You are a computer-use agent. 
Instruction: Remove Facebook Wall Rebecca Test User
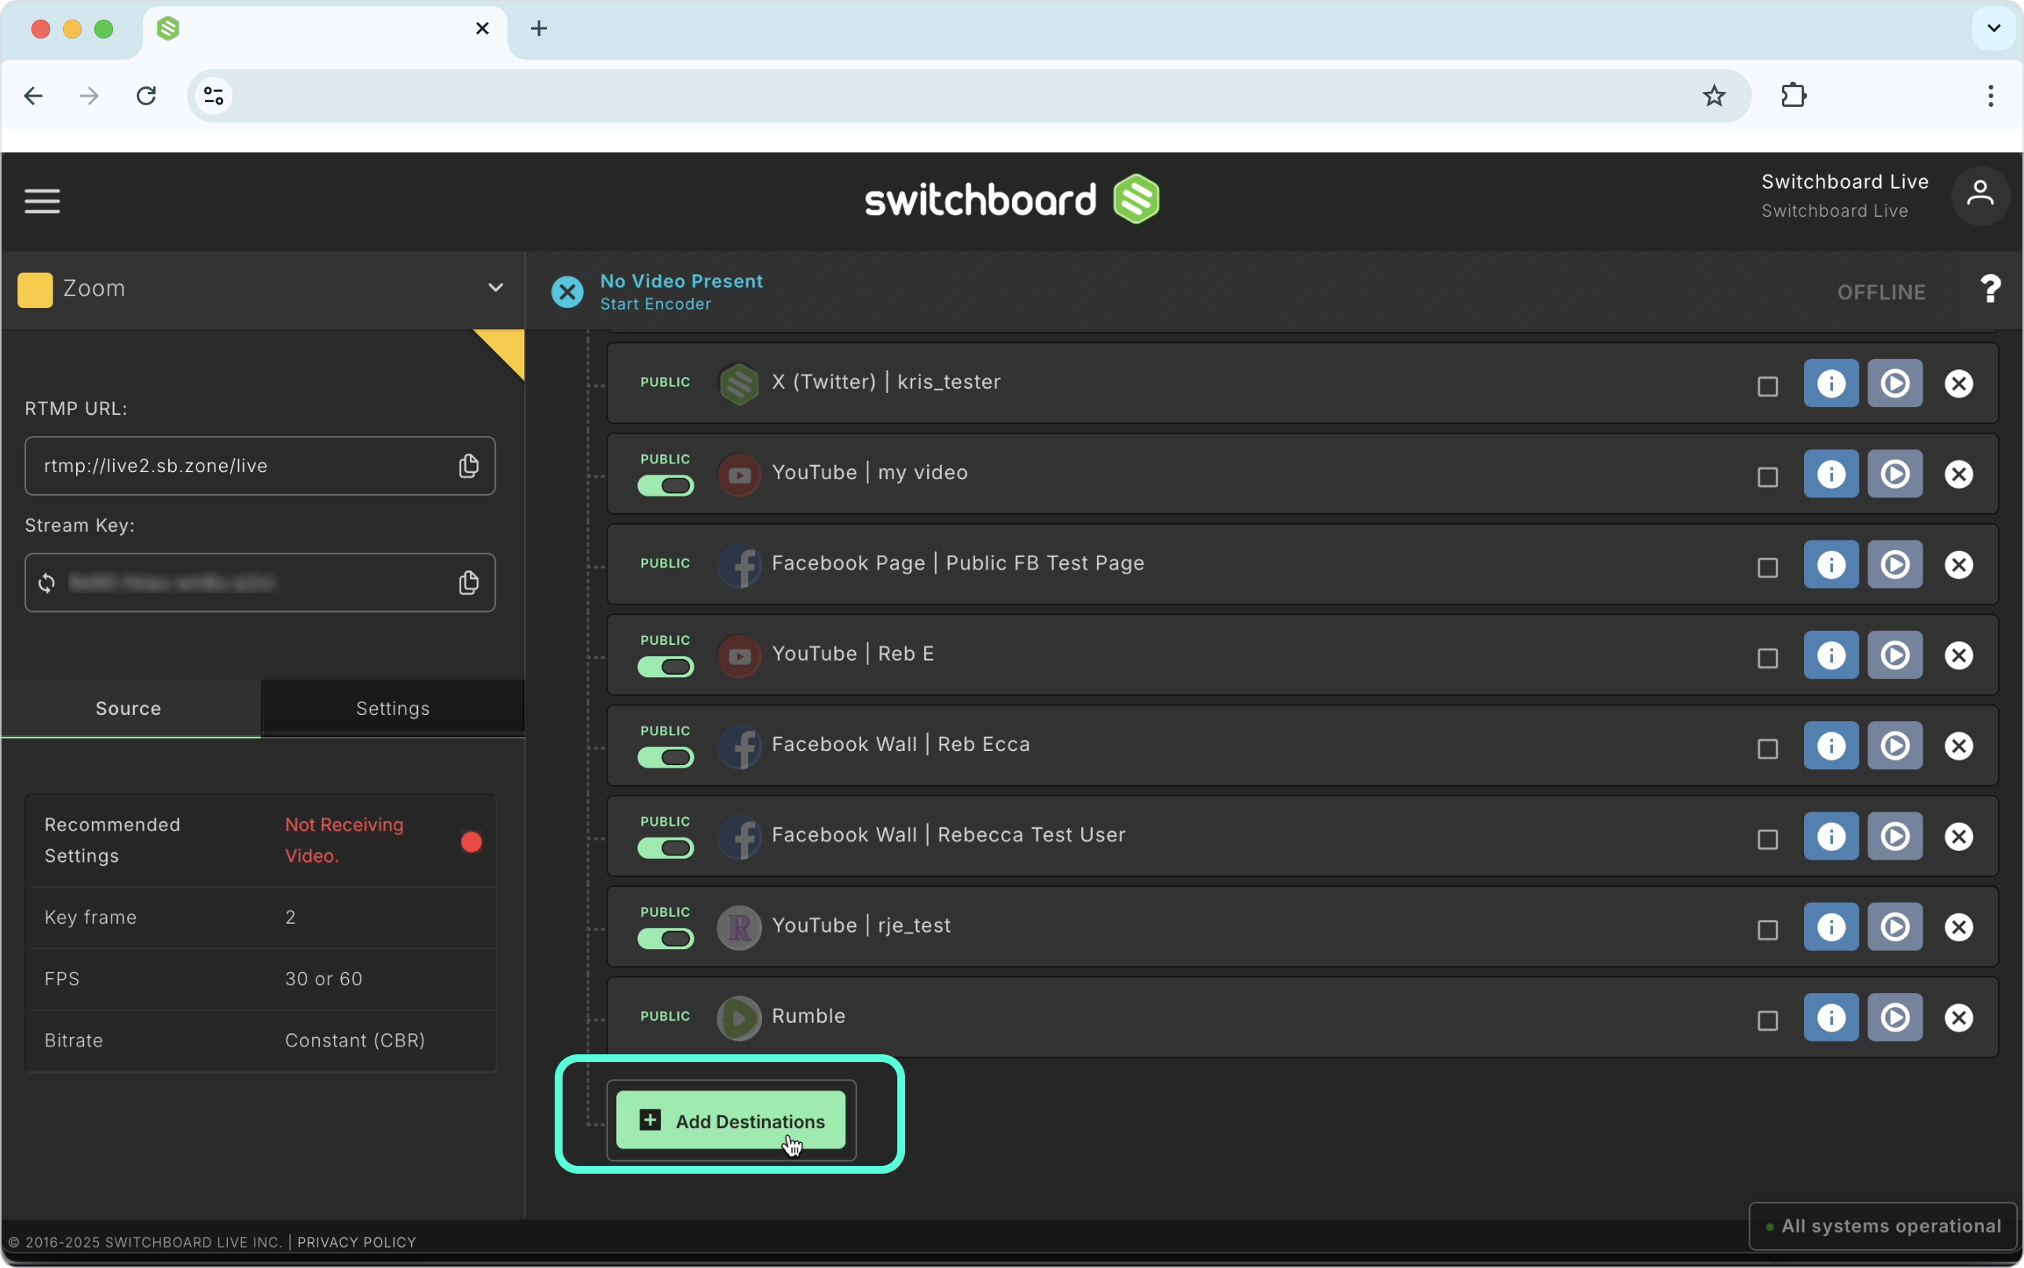click(x=1958, y=837)
